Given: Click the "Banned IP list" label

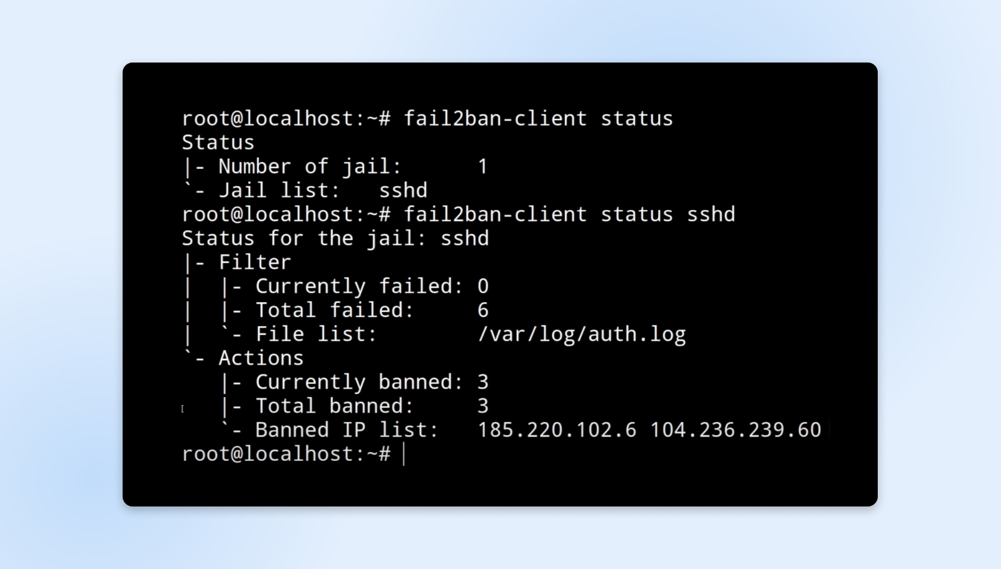Looking at the screenshot, I should [x=347, y=430].
